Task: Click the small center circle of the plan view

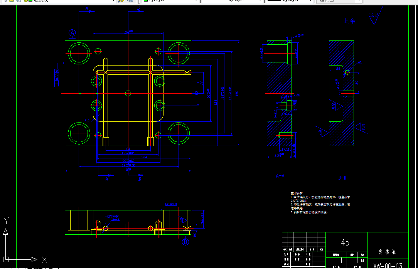Action: (128, 93)
